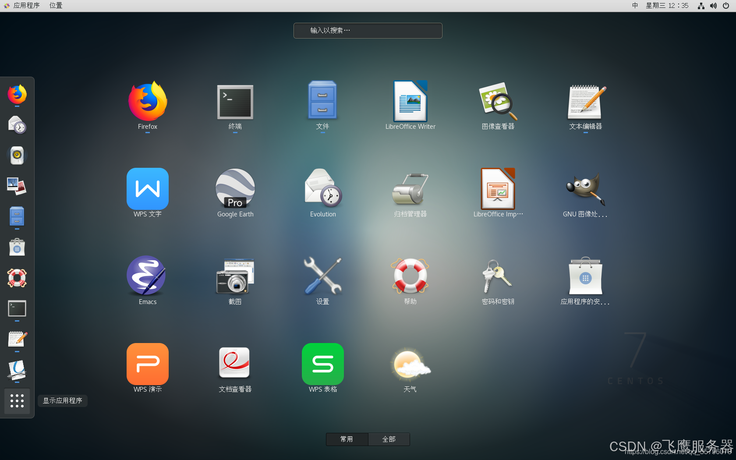Open the 应用程序 menu in top bar
This screenshot has width=736, height=460.
click(x=22, y=6)
